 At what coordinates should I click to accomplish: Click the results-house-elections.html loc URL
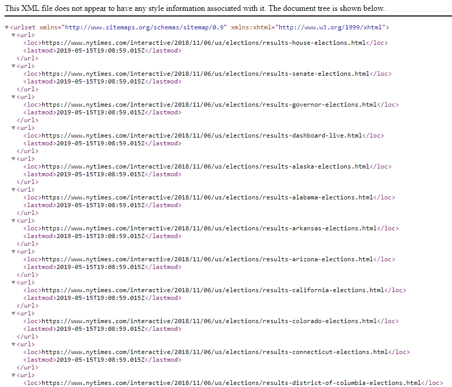pyautogui.click(x=204, y=43)
